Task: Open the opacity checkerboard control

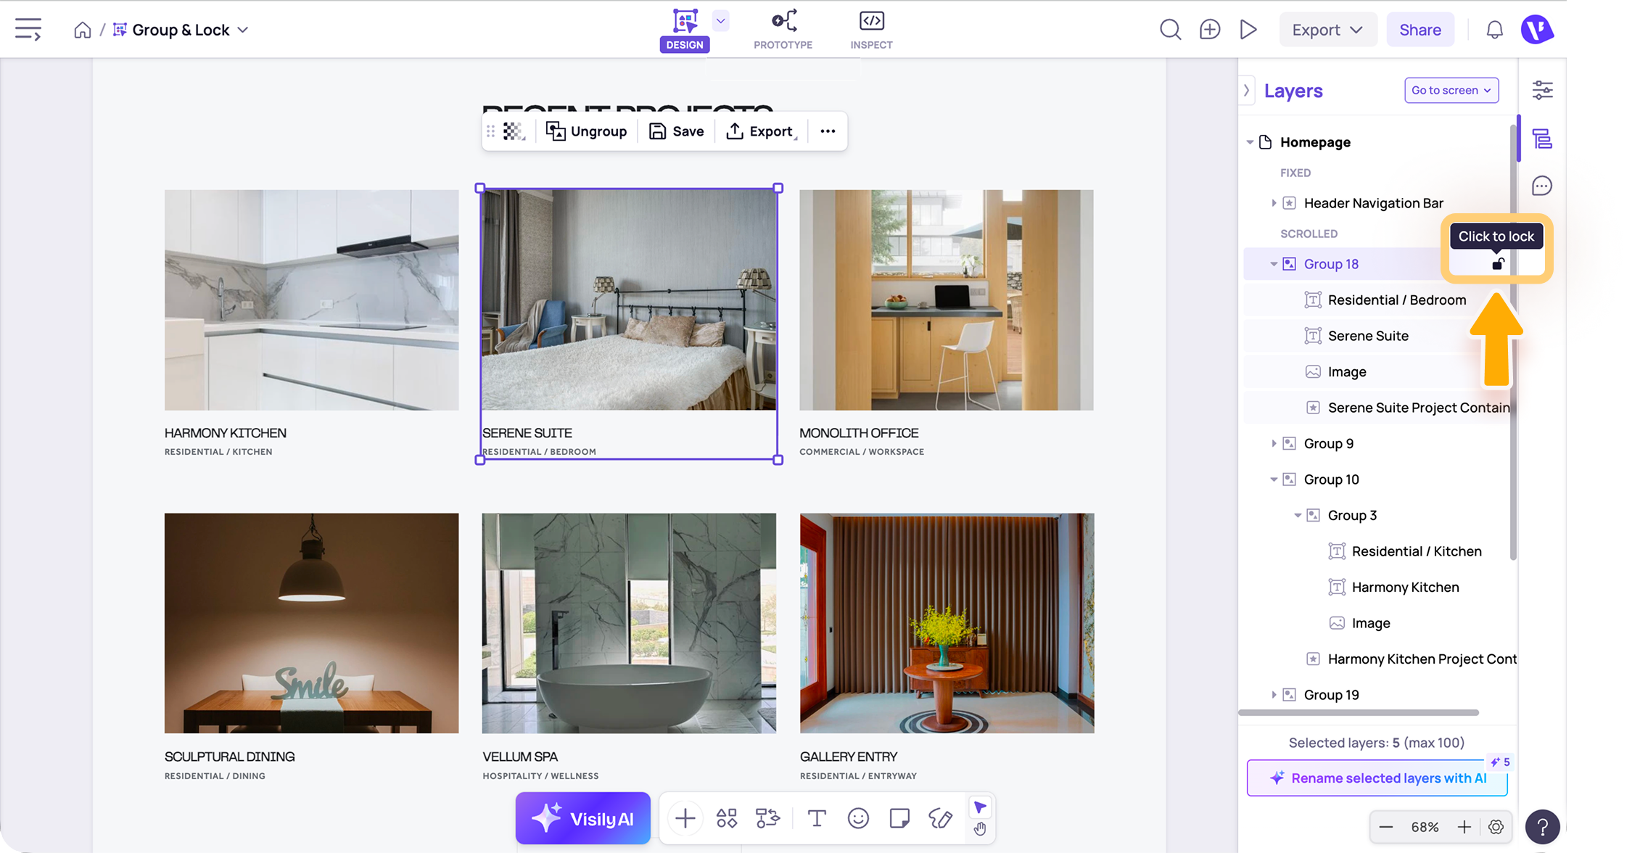Action: point(514,131)
